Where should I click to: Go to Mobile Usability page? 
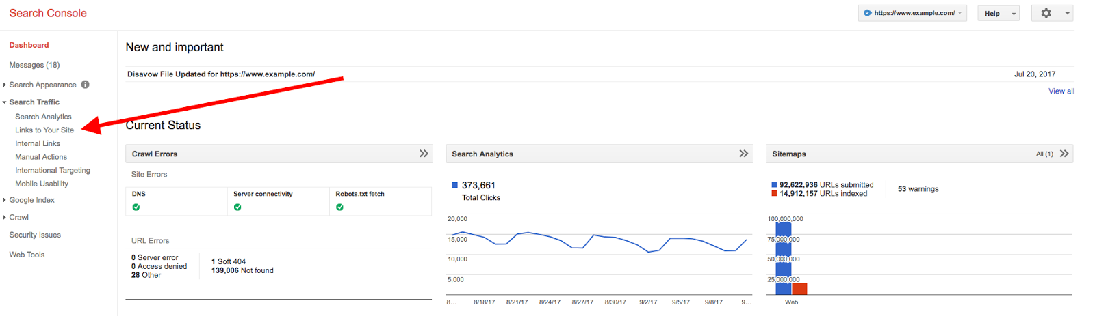42,184
